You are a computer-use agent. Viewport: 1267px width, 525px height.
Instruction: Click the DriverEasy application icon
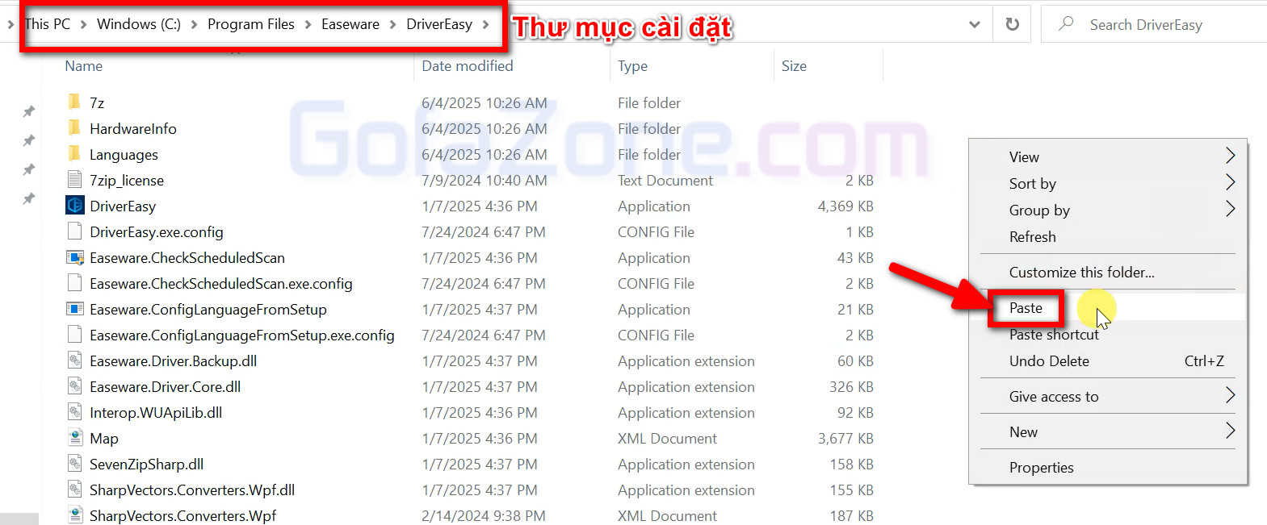tap(74, 206)
